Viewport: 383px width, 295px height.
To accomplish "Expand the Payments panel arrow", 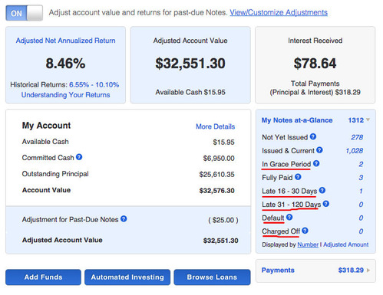I will click(x=368, y=270).
